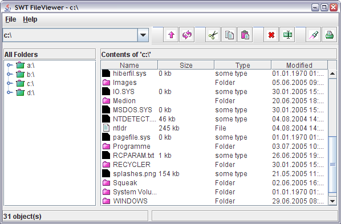
Task: Copy the selected file
Action: tap(229, 35)
